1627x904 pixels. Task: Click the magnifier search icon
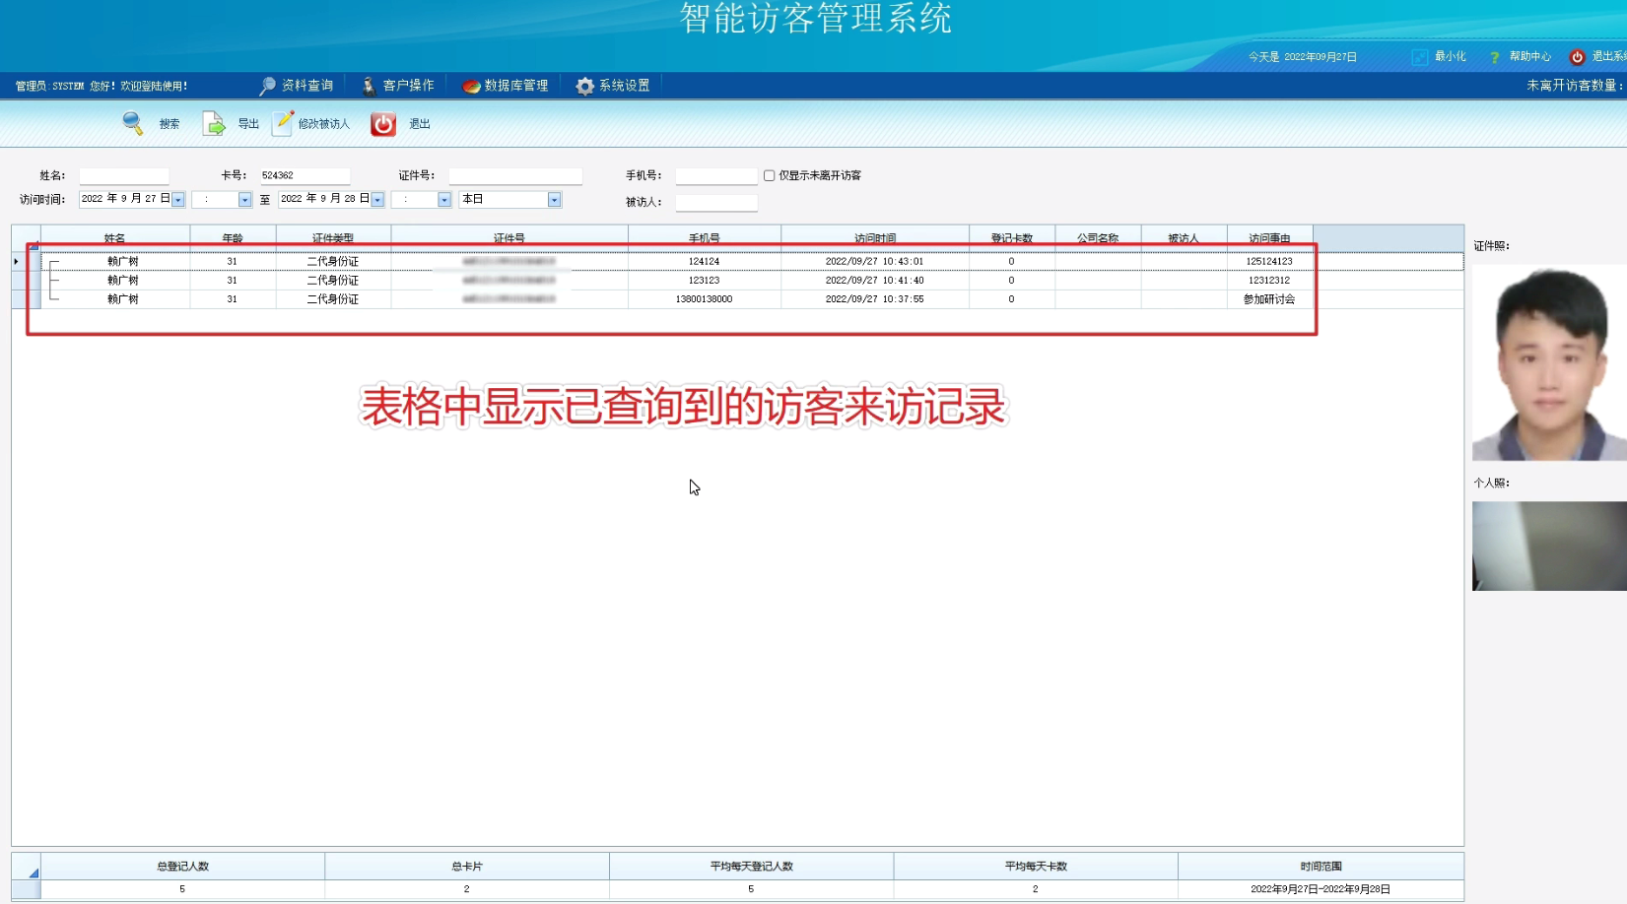132,123
